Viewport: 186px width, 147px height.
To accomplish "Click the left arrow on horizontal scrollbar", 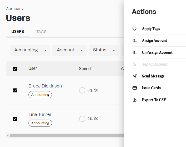I will point(8,135).
